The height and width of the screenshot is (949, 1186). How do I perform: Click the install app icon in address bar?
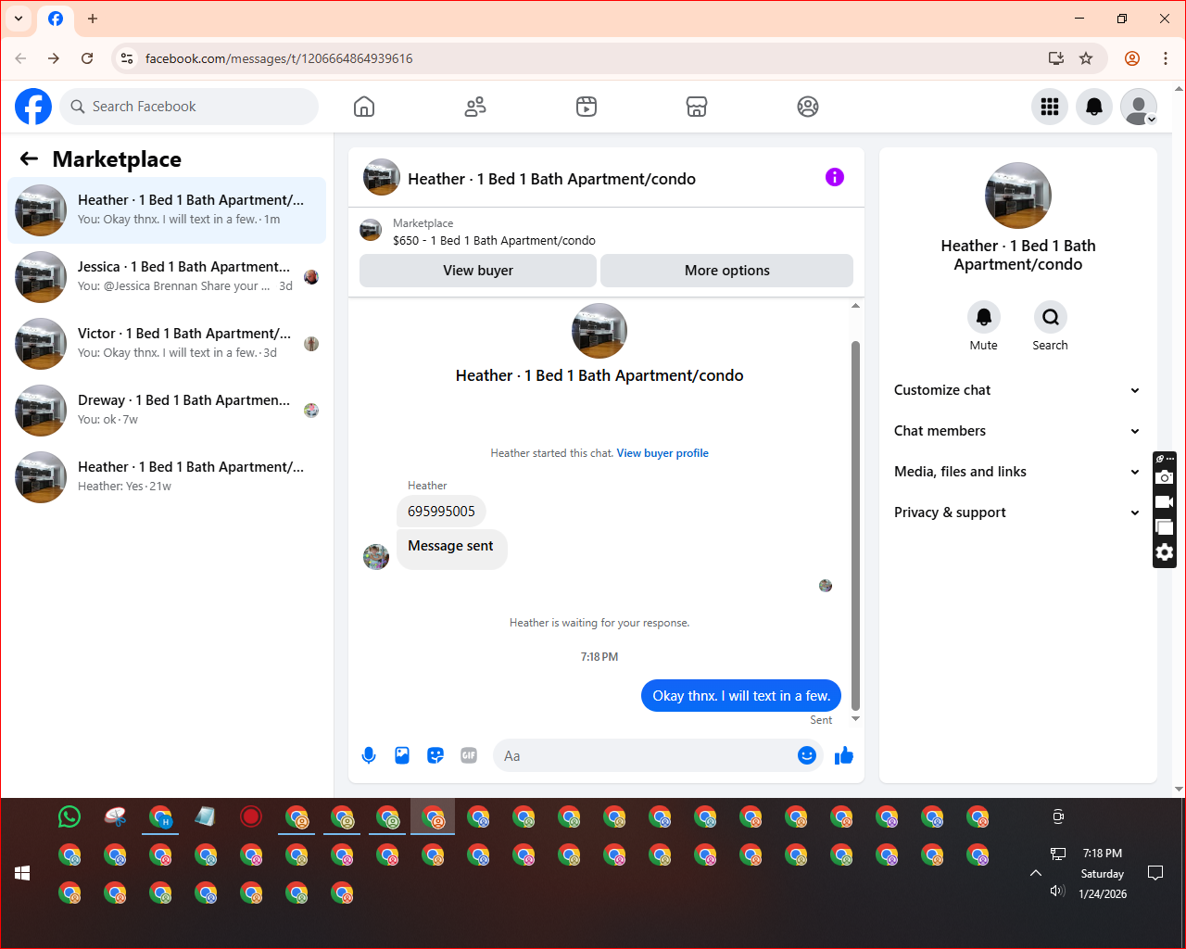pyautogui.click(x=1055, y=58)
